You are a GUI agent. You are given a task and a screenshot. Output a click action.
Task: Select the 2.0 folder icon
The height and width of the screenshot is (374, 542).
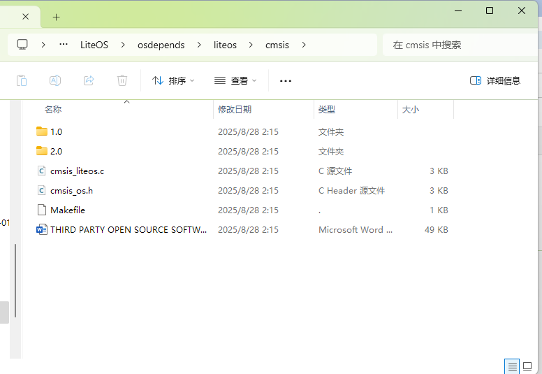click(42, 151)
